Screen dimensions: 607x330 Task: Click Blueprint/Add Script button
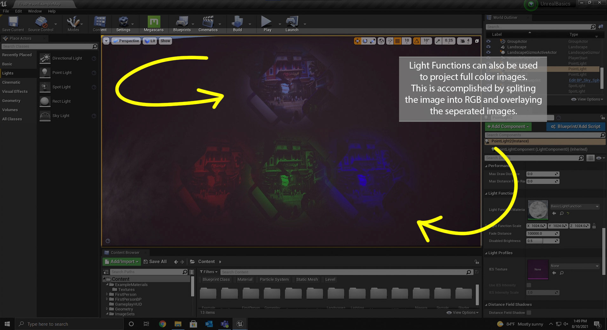coord(576,126)
